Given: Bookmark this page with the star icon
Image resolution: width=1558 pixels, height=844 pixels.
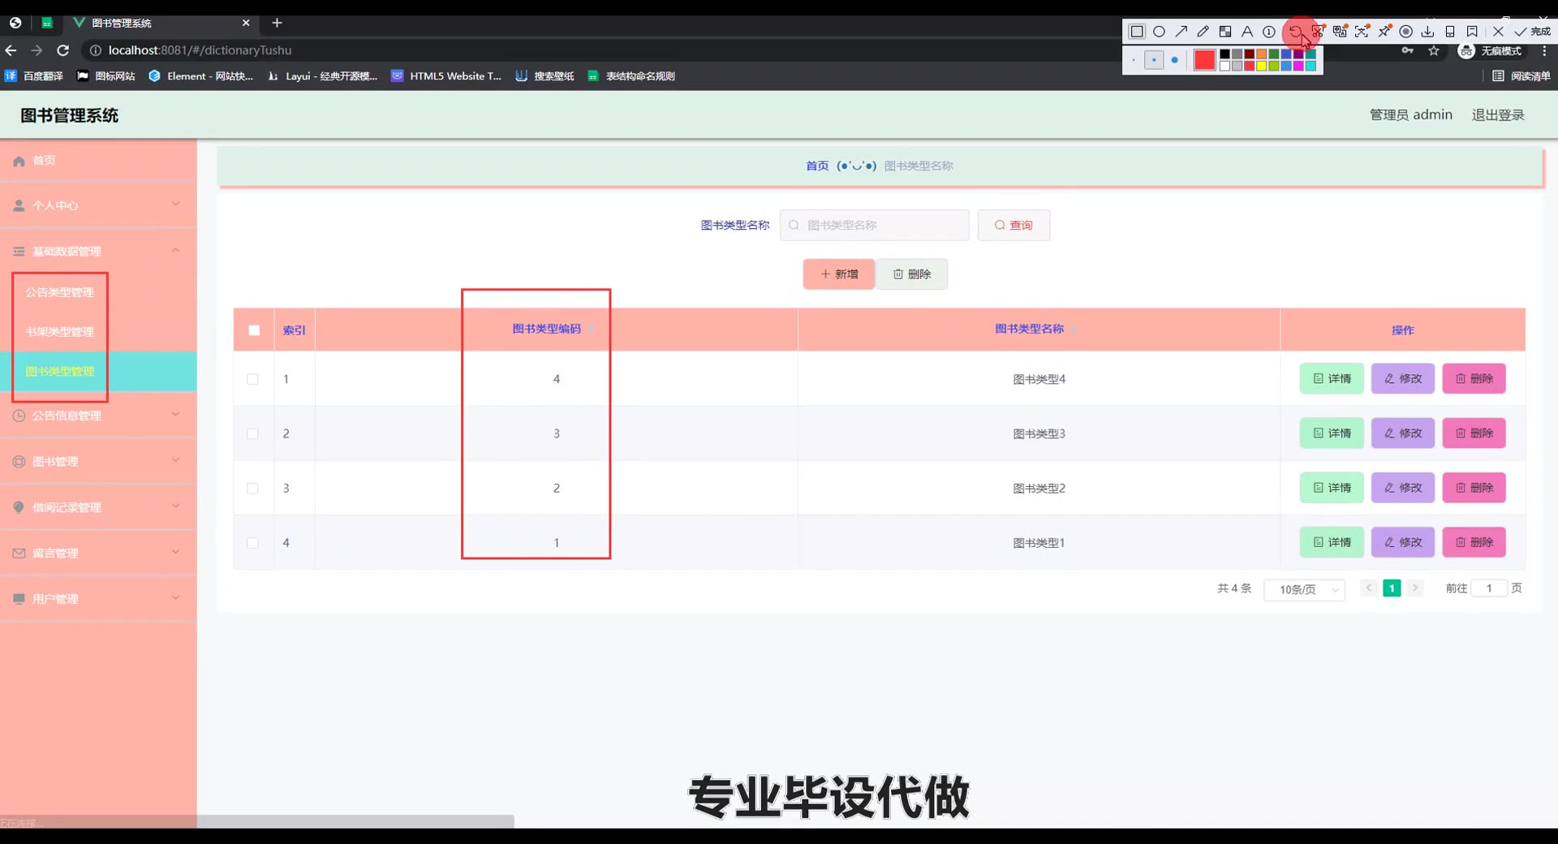Looking at the screenshot, I should [1434, 50].
